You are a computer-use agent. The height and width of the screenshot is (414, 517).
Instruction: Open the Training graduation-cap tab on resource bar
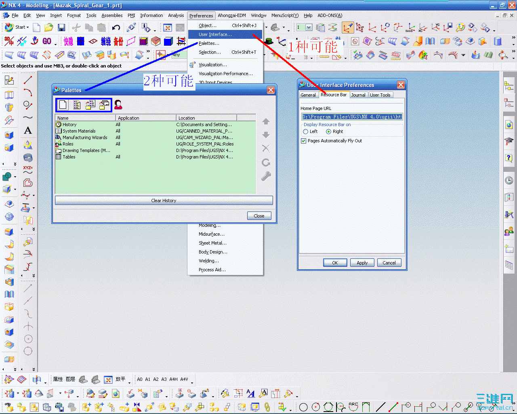(x=509, y=141)
